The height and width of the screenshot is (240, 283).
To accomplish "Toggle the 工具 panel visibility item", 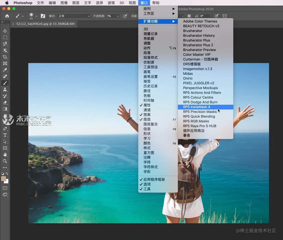I will pos(158,189).
